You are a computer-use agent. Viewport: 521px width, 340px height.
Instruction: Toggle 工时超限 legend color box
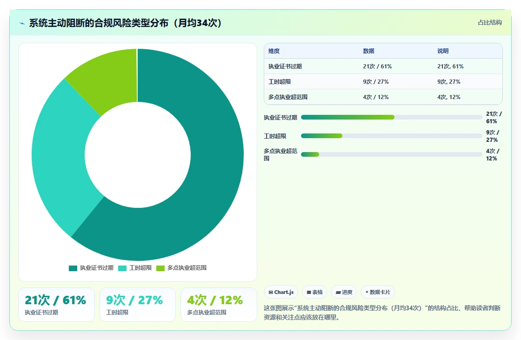click(x=122, y=268)
